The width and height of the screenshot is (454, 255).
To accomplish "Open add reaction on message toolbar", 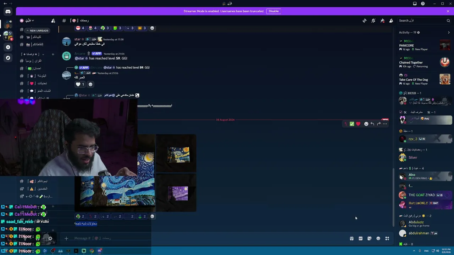I will coord(366,124).
